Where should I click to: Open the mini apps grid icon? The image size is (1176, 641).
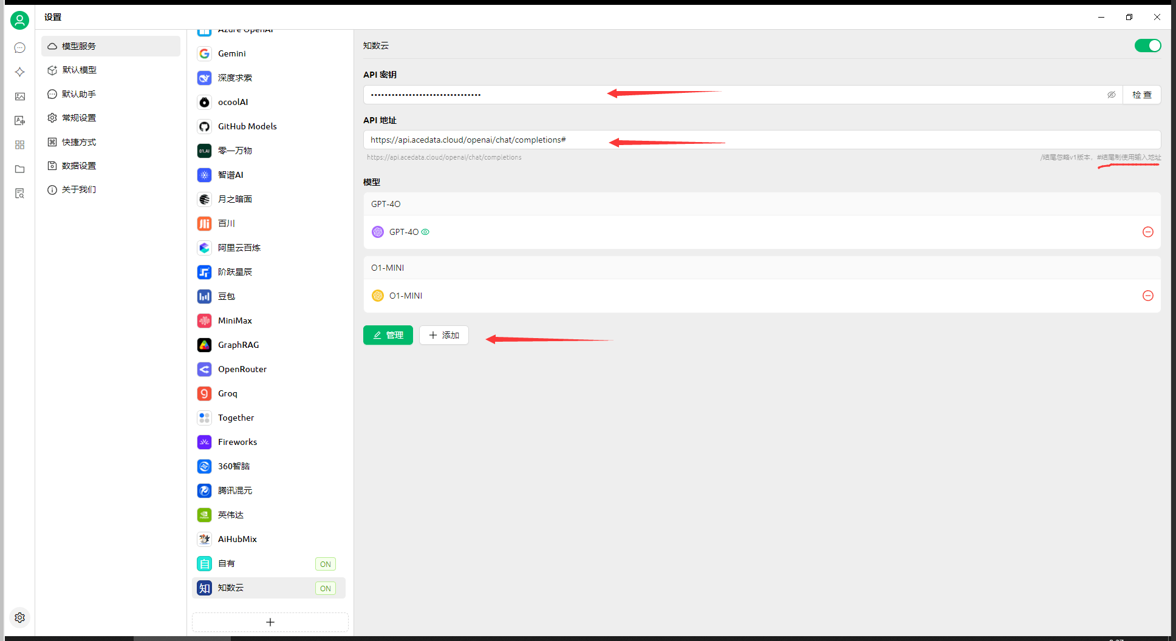19,145
